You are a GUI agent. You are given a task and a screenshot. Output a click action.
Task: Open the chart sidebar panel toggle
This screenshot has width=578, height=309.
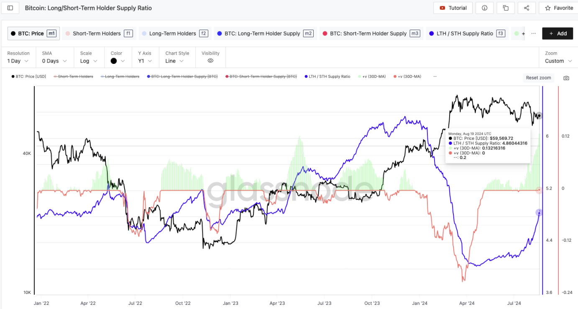[x=10, y=8]
